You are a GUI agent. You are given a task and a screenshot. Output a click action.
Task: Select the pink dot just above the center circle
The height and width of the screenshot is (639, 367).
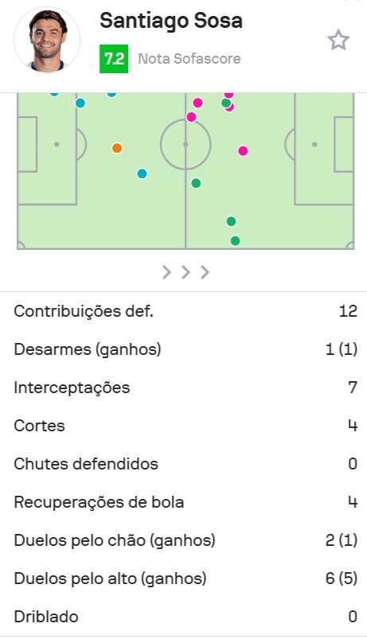[x=191, y=117]
